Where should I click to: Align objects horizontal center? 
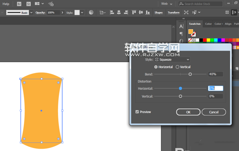pos(119,12)
